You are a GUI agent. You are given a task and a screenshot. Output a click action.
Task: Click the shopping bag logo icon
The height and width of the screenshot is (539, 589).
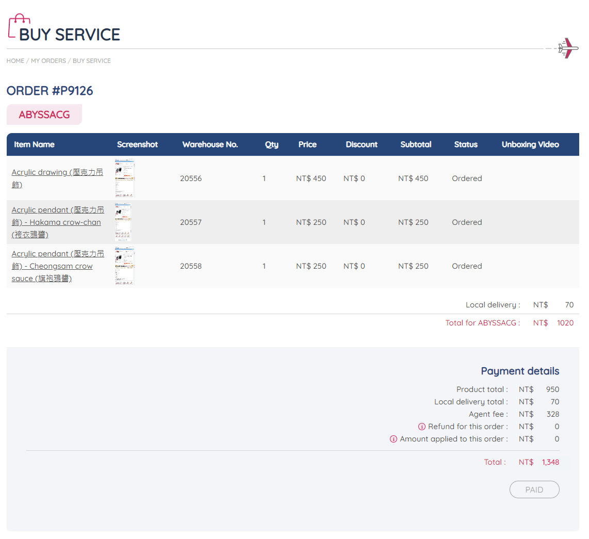pos(19,26)
